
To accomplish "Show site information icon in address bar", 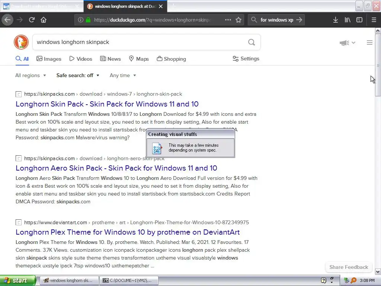I will [x=80, y=20].
